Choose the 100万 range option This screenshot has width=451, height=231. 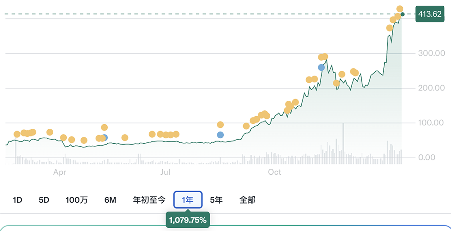click(x=77, y=200)
